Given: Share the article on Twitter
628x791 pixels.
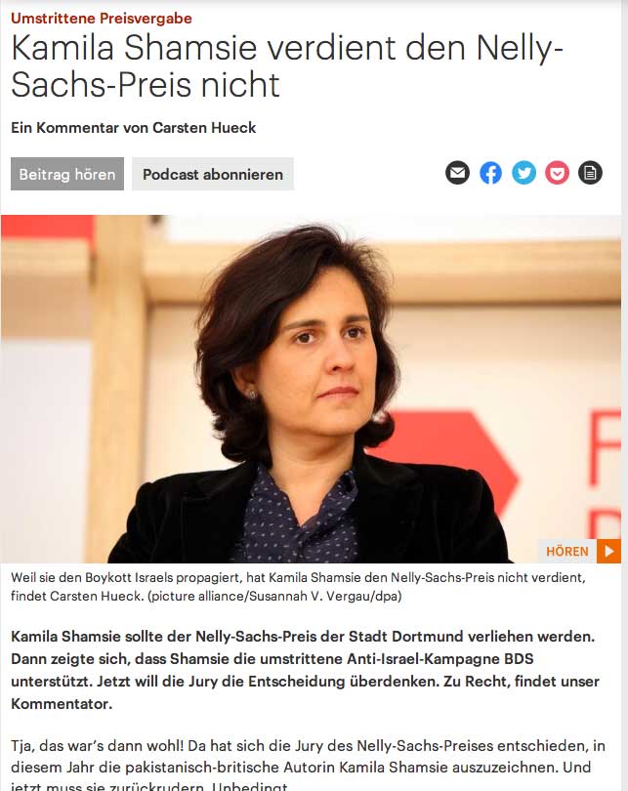Looking at the screenshot, I should click(x=523, y=173).
